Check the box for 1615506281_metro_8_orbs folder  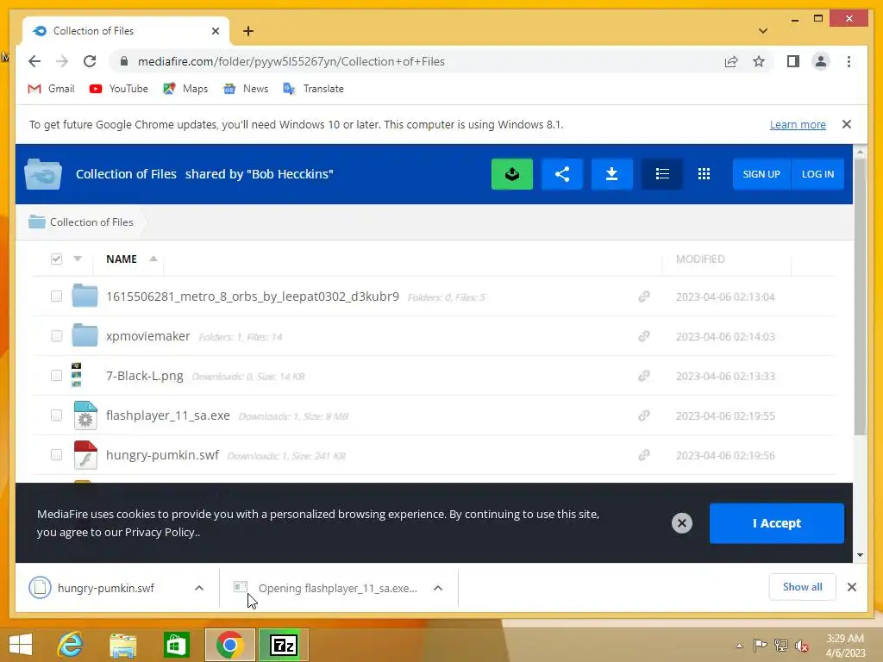coord(56,297)
